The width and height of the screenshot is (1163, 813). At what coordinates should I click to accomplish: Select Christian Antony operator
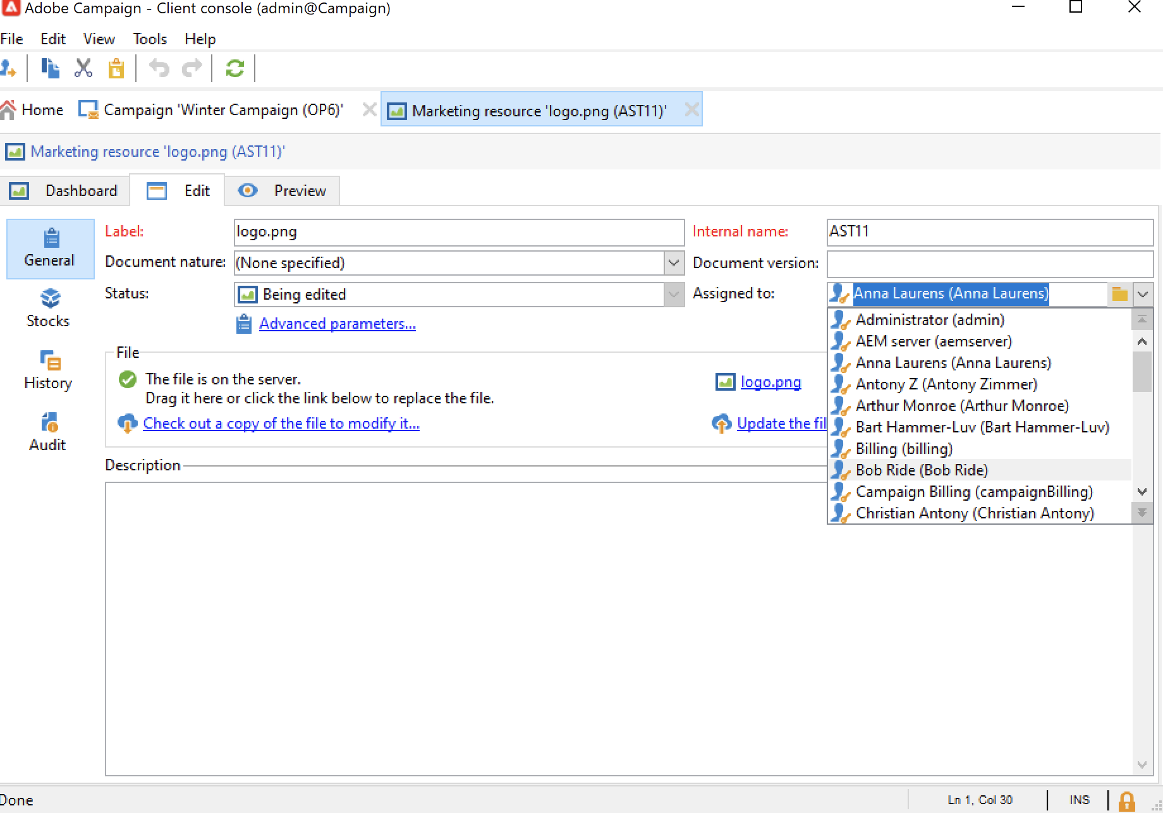point(980,513)
